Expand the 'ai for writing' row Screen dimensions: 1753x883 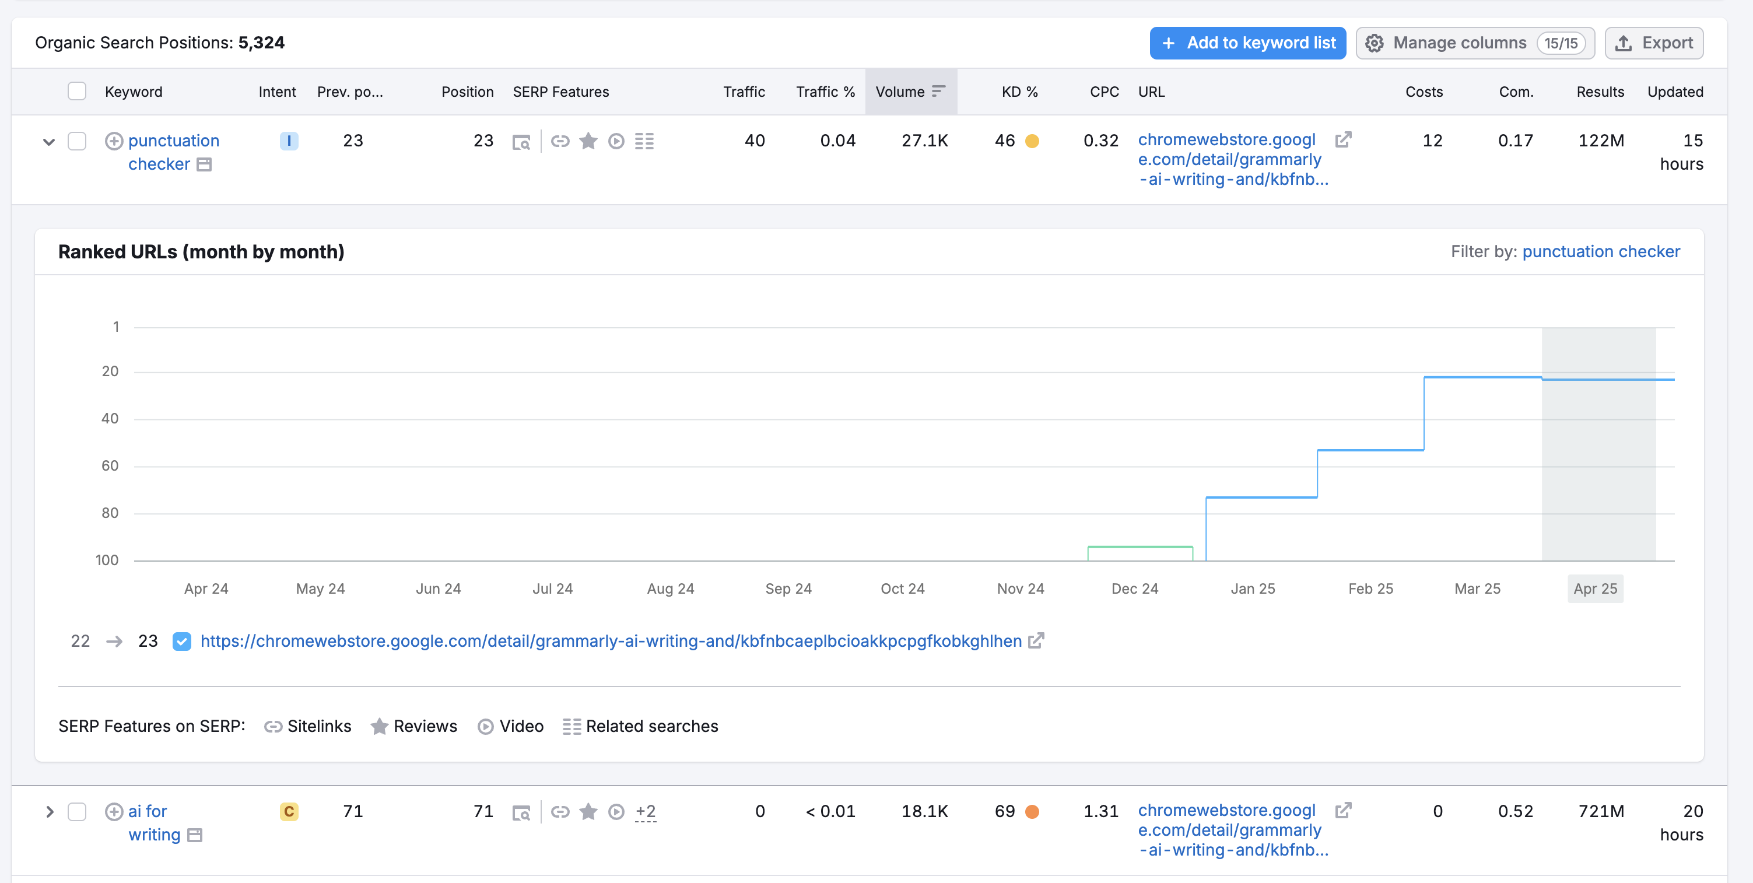tap(49, 811)
